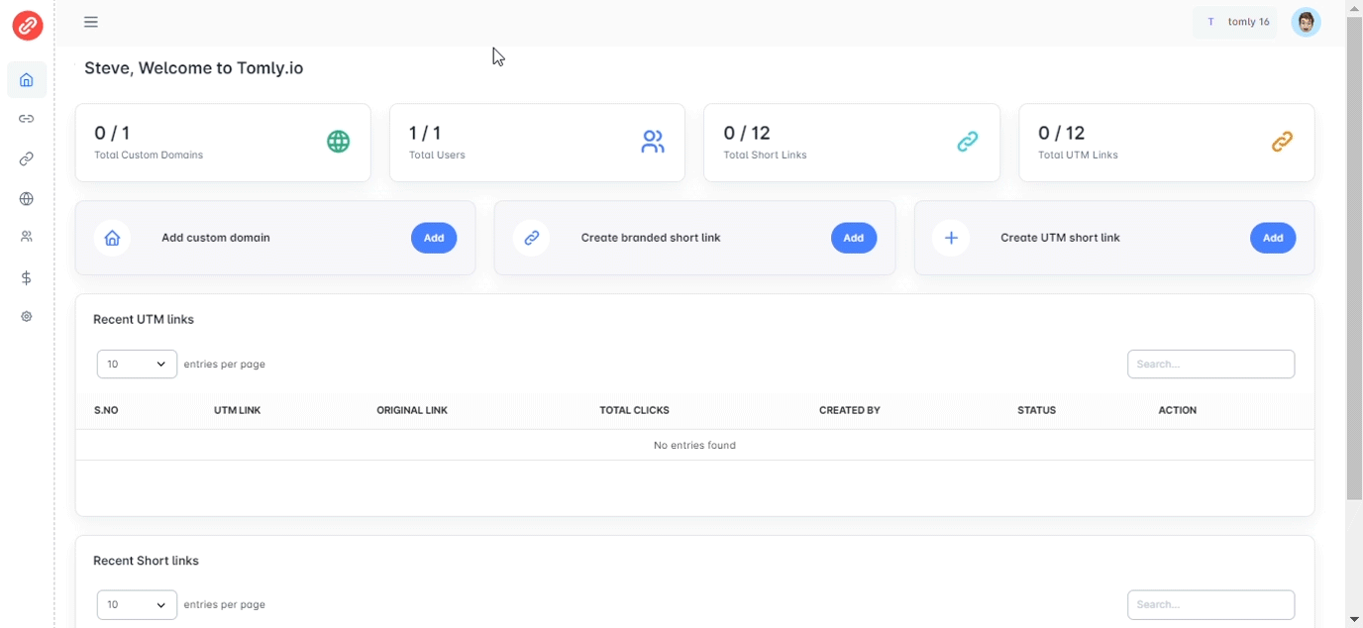Sort by TOTAL CLICKS column header

635,410
